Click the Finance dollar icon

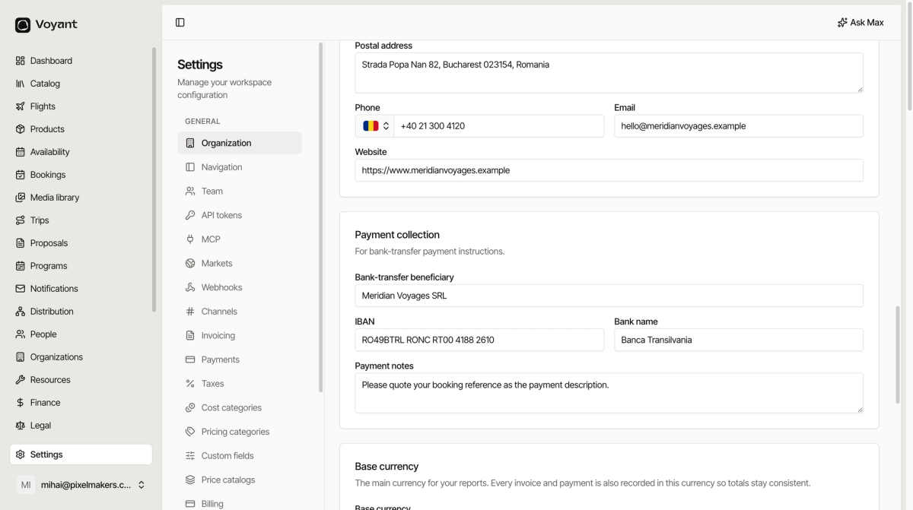(x=21, y=403)
